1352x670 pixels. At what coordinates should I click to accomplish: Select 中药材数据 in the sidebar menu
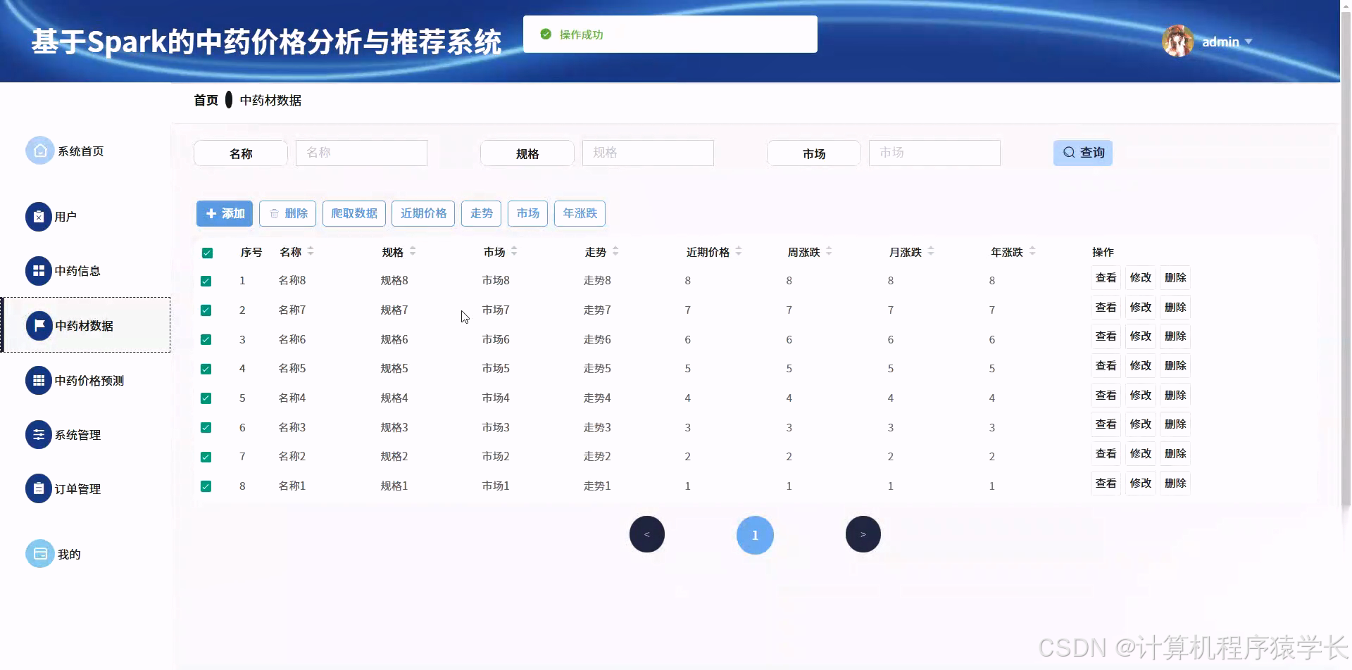click(x=84, y=325)
